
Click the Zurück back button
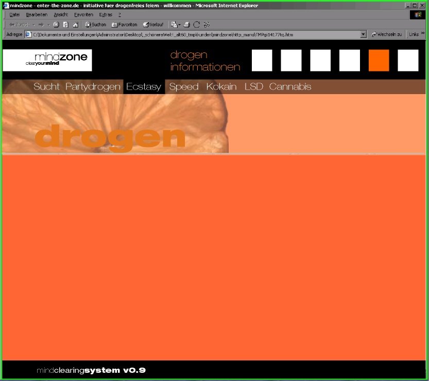point(19,24)
